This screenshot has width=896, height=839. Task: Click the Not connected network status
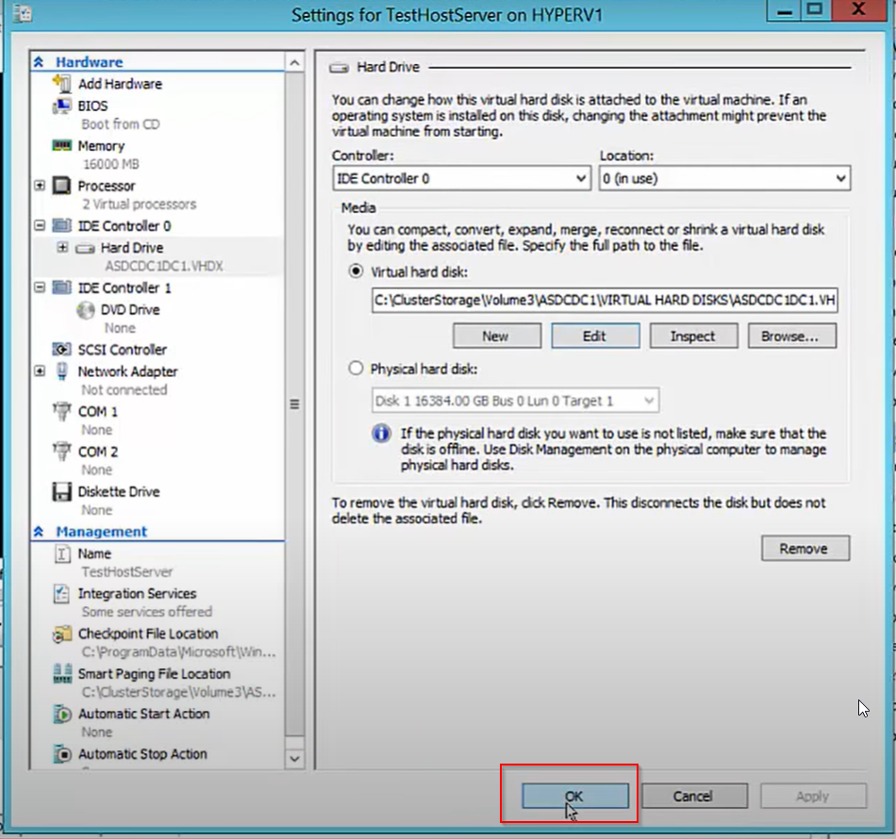coord(124,390)
